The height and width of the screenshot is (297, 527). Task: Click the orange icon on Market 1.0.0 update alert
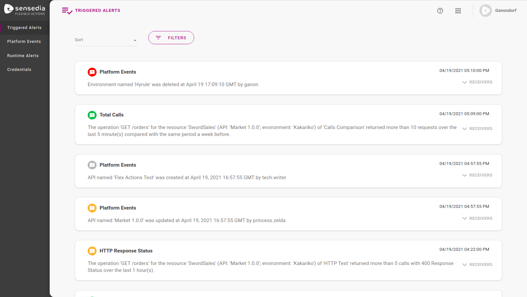92,208
